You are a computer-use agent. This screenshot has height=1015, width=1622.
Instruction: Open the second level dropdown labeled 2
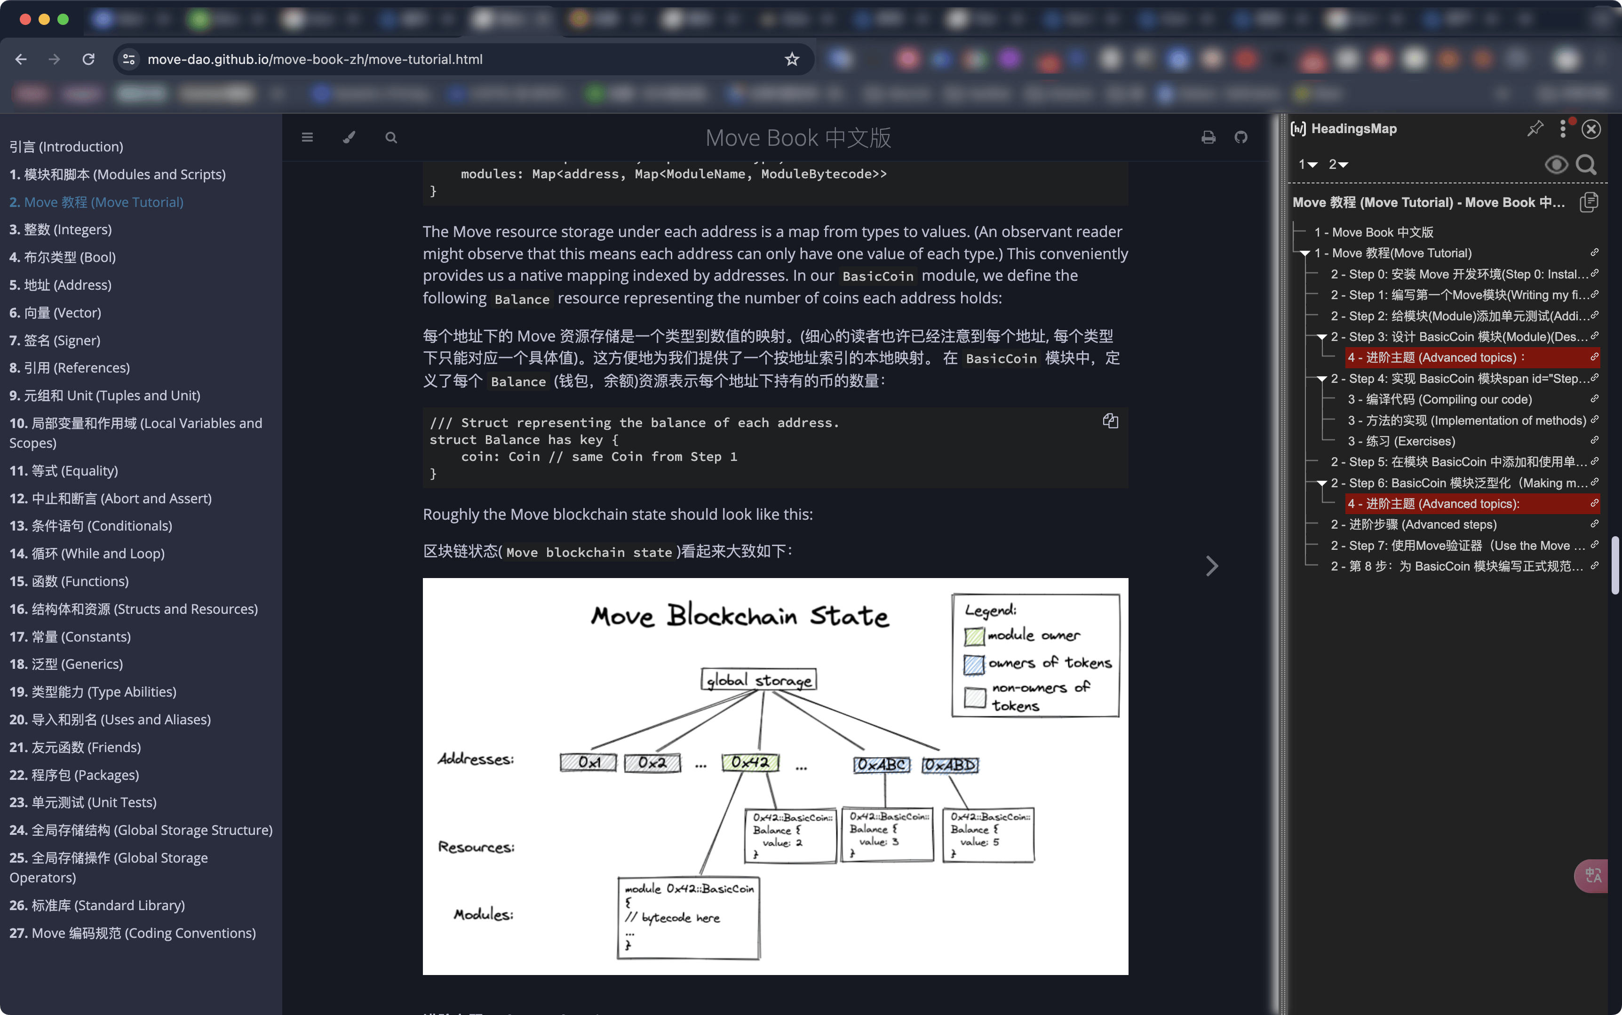1339,165
